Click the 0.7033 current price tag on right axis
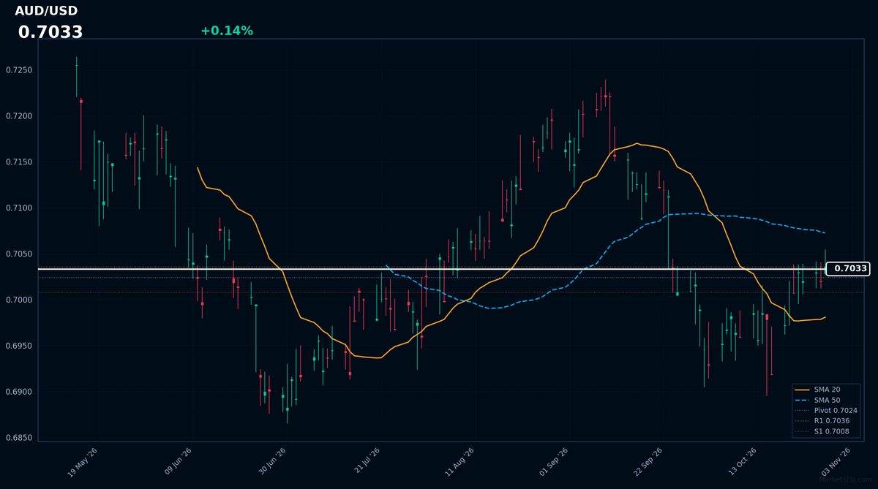Viewport: 878px width, 489px height. (x=847, y=269)
